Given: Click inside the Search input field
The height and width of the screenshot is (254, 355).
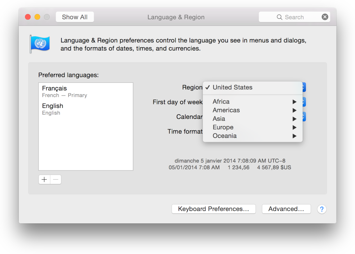Looking at the screenshot, I should 296,17.
